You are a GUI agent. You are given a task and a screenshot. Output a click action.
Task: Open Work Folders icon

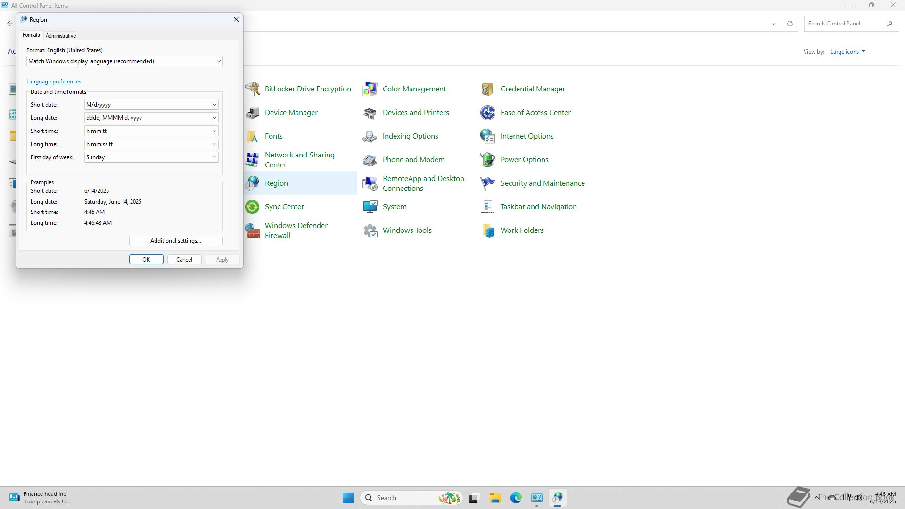(487, 230)
